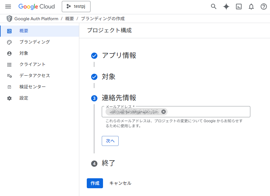The height and width of the screenshot is (196, 270).
Task: Activate Cloud Shell terminal icon
Action: pos(239,7)
